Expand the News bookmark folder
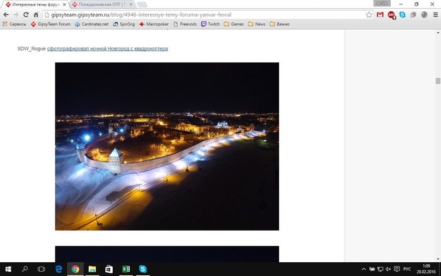 [x=256, y=24]
